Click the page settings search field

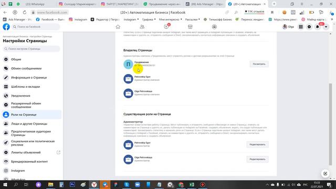(31, 49)
